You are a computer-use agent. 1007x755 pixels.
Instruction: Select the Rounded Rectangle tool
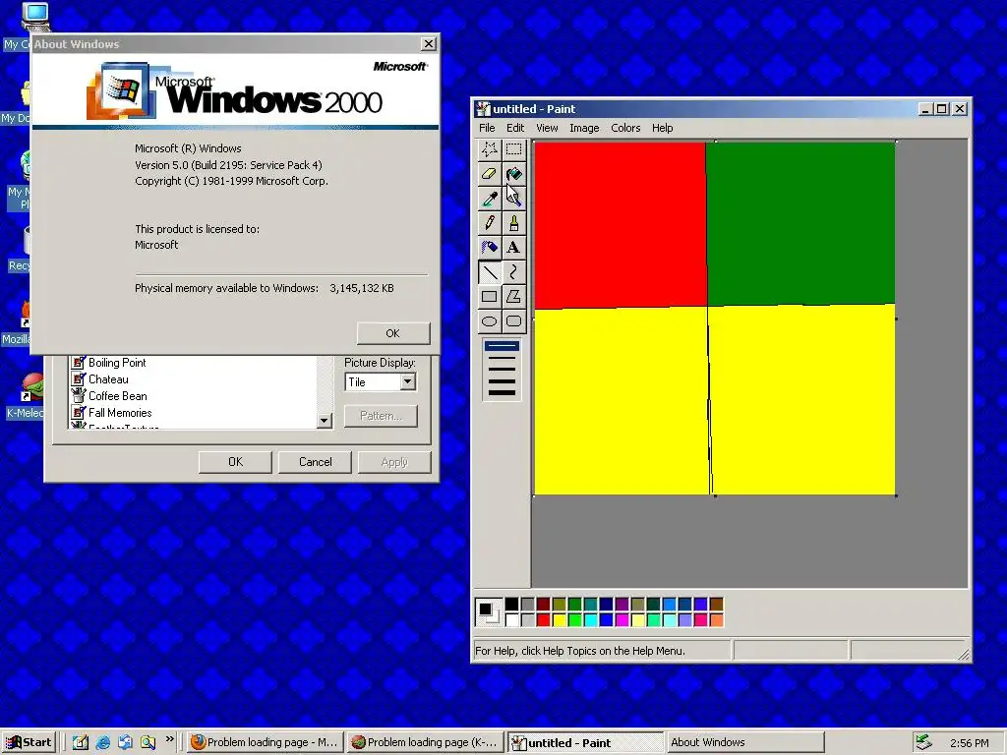pos(513,321)
